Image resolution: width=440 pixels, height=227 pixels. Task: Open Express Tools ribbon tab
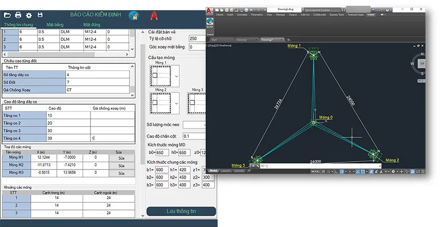pyautogui.click(x=337, y=15)
